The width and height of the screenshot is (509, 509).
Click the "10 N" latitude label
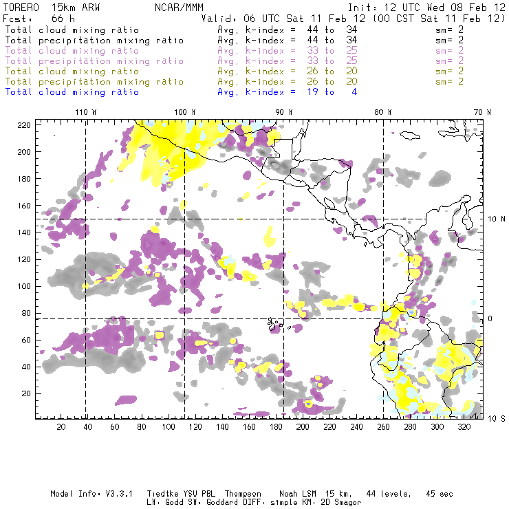(x=497, y=219)
